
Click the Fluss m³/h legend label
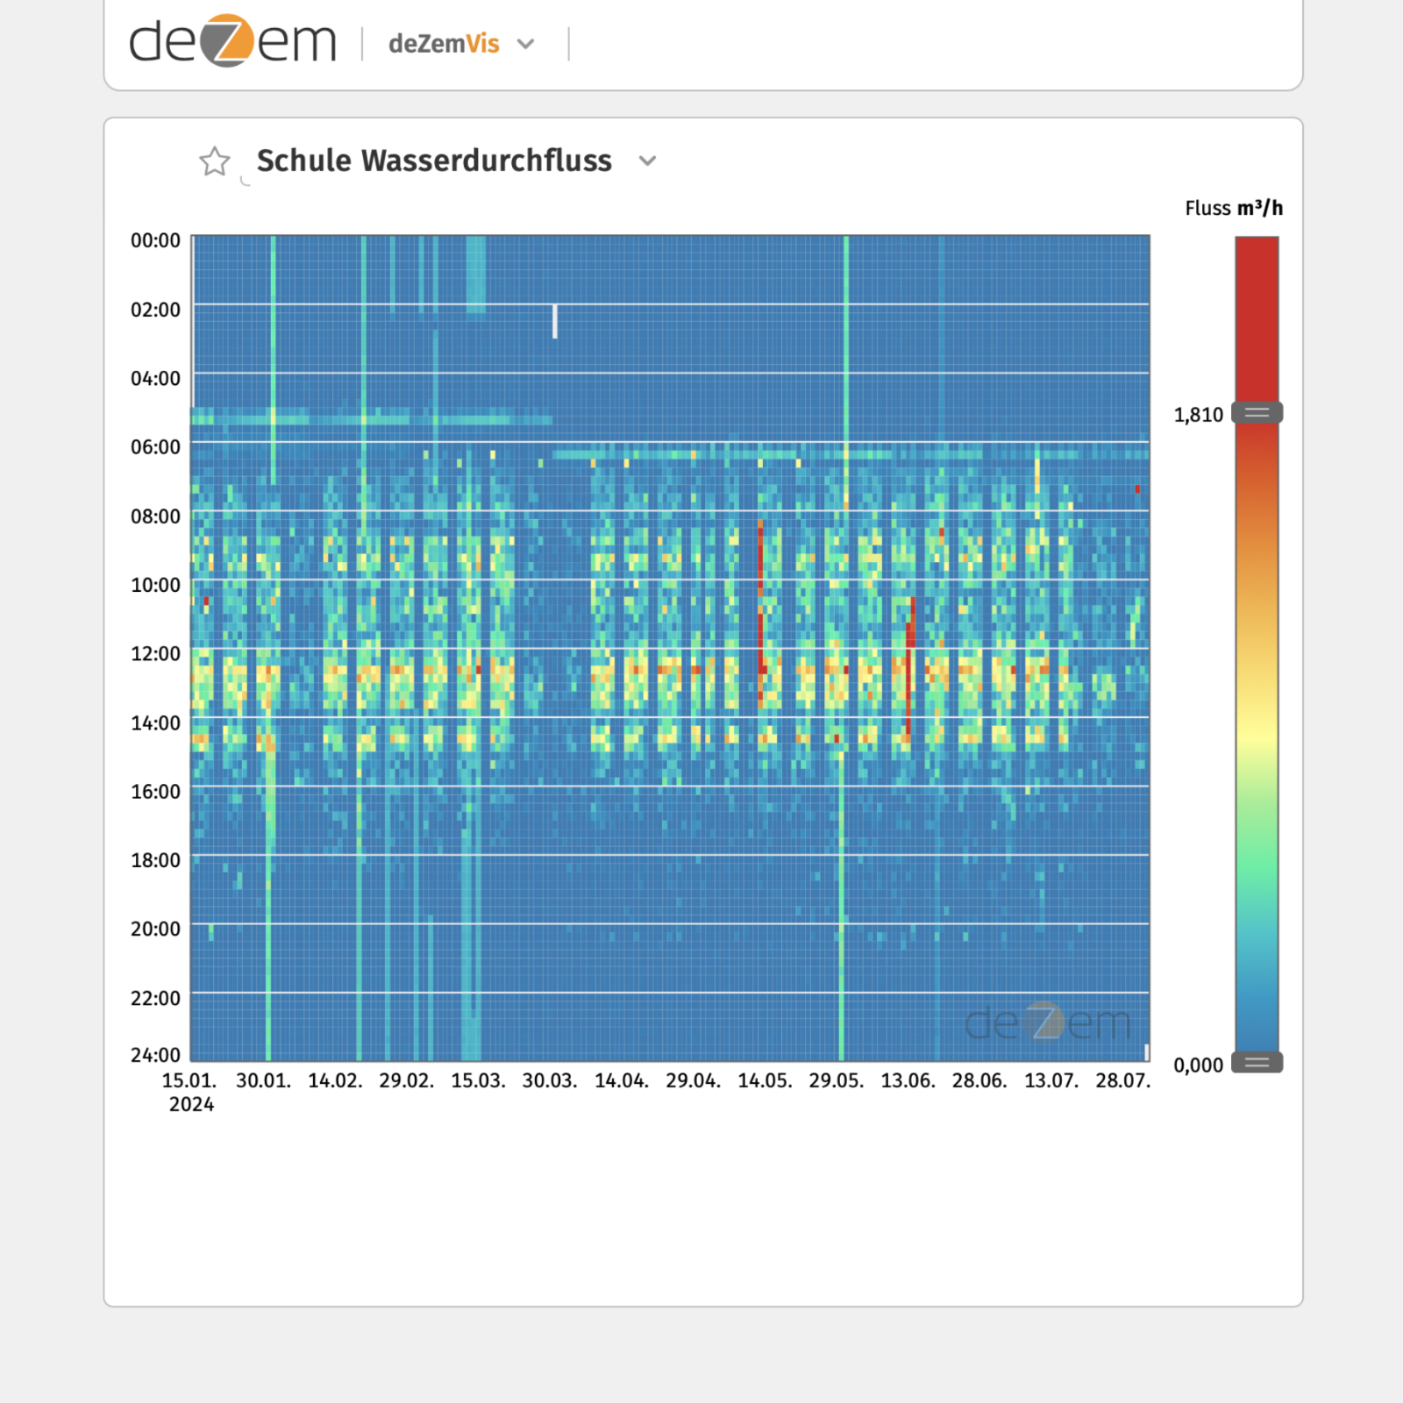1233,209
